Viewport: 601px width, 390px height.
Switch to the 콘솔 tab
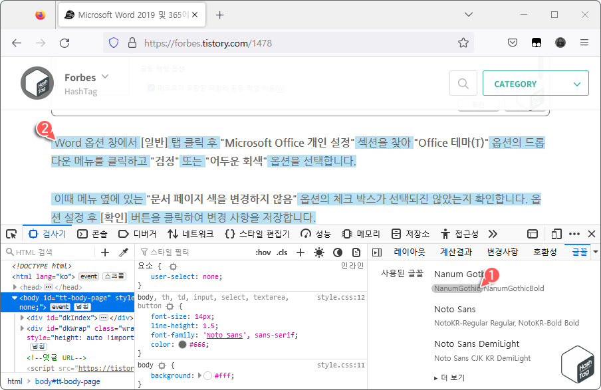coord(92,234)
